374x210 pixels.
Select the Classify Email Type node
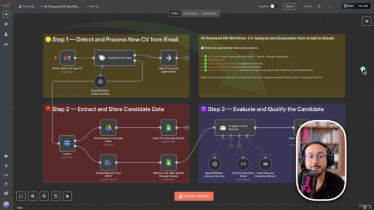[115, 58]
